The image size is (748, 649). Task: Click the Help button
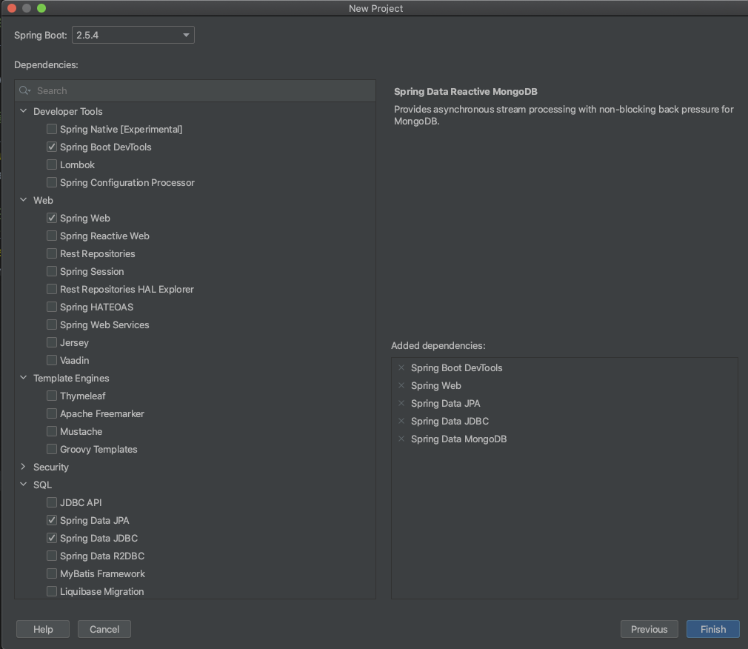tap(43, 629)
